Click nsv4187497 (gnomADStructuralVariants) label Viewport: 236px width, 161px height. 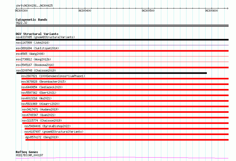point(54,132)
